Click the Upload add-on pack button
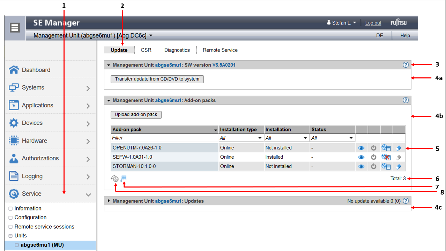Viewport: 446px width, 251px height. click(136, 115)
